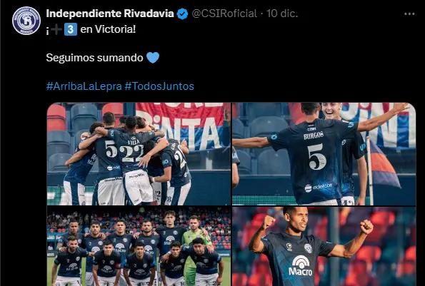Click the 'en Victoria!' text line

pos(108,29)
